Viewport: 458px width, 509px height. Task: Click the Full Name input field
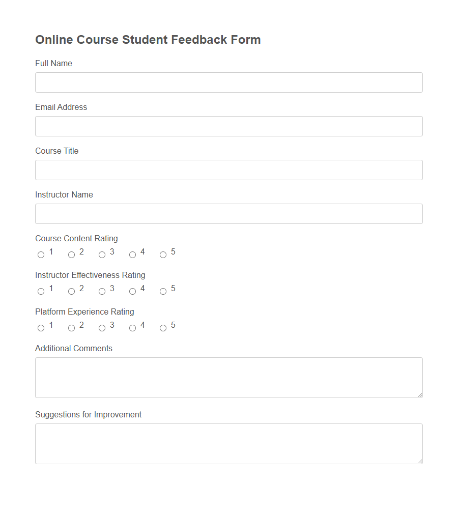[228, 82]
